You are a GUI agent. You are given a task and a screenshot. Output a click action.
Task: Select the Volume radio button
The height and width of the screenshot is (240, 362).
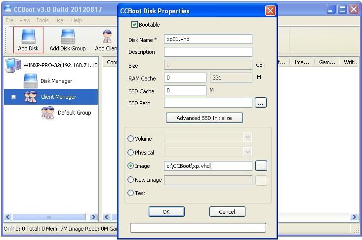[131, 138]
